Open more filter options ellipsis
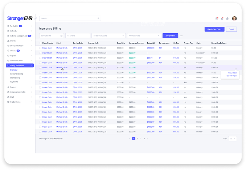246x170 pixels. click(181, 36)
